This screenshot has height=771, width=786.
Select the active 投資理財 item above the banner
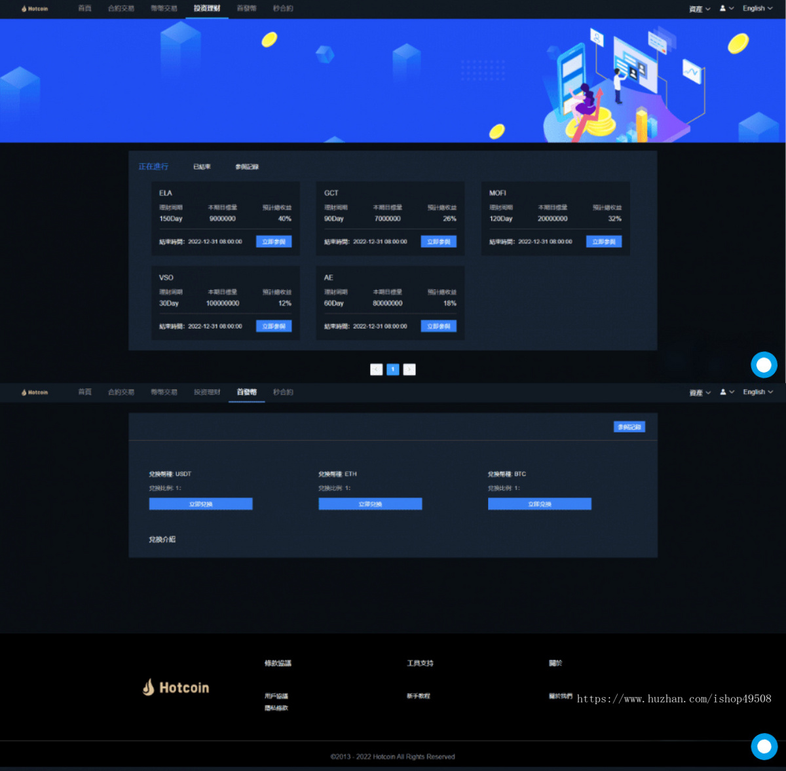[x=207, y=9]
